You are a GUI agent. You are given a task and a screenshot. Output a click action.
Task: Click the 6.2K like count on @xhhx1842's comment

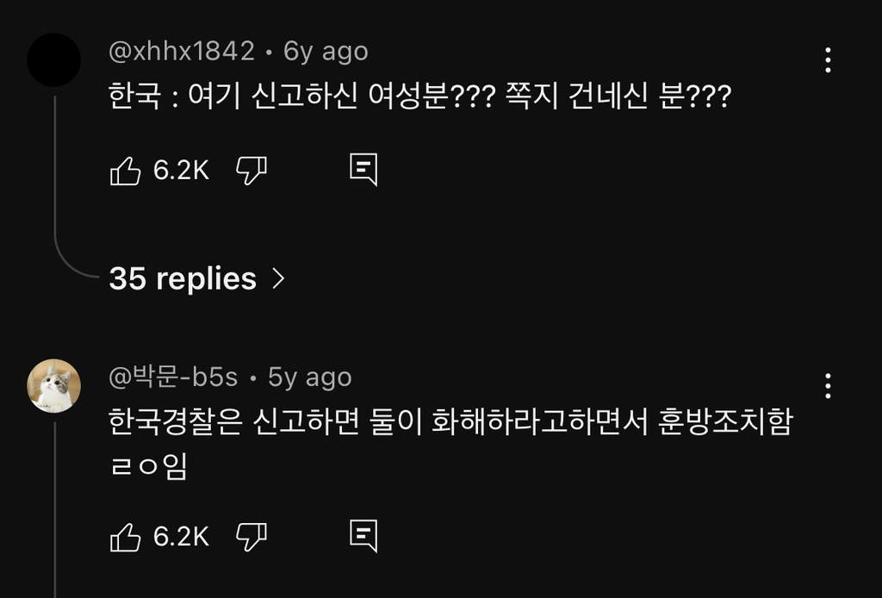click(181, 171)
